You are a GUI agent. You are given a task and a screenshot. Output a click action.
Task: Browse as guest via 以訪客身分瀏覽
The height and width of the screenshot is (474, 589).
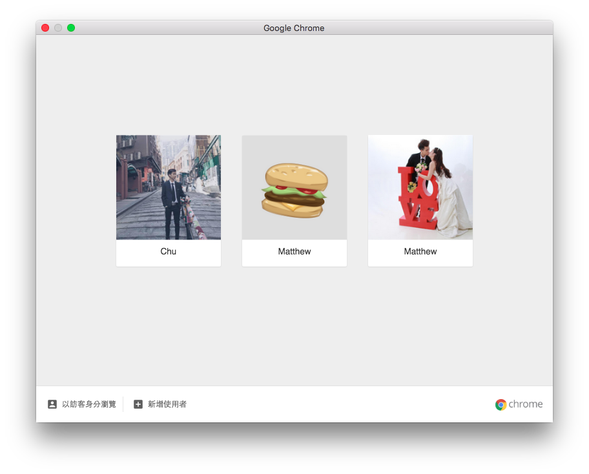89,404
